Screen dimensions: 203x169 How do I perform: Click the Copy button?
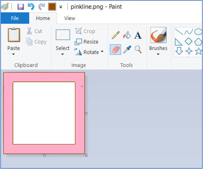(36, 42)
